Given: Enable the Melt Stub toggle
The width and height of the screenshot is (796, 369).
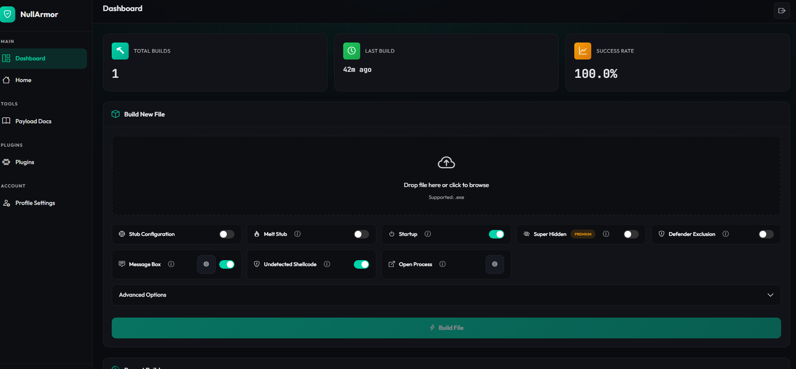Looking at the screenshot, I should (361, 234).
